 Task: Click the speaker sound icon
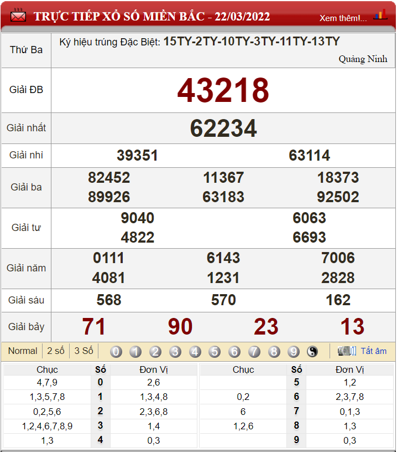point(347,351)
